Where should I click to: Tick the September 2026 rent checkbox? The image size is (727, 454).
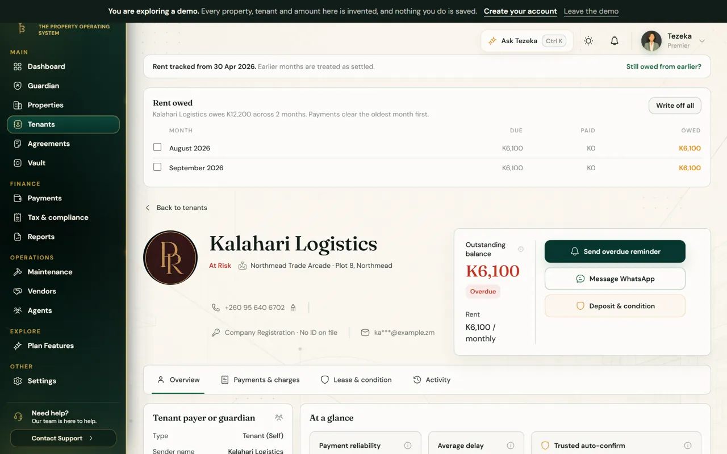tap(157, 167)
